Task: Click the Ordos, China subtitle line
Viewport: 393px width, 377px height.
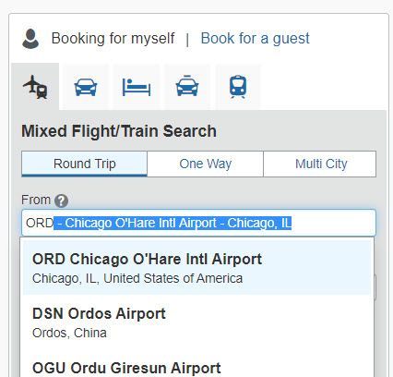Action: 69,333
